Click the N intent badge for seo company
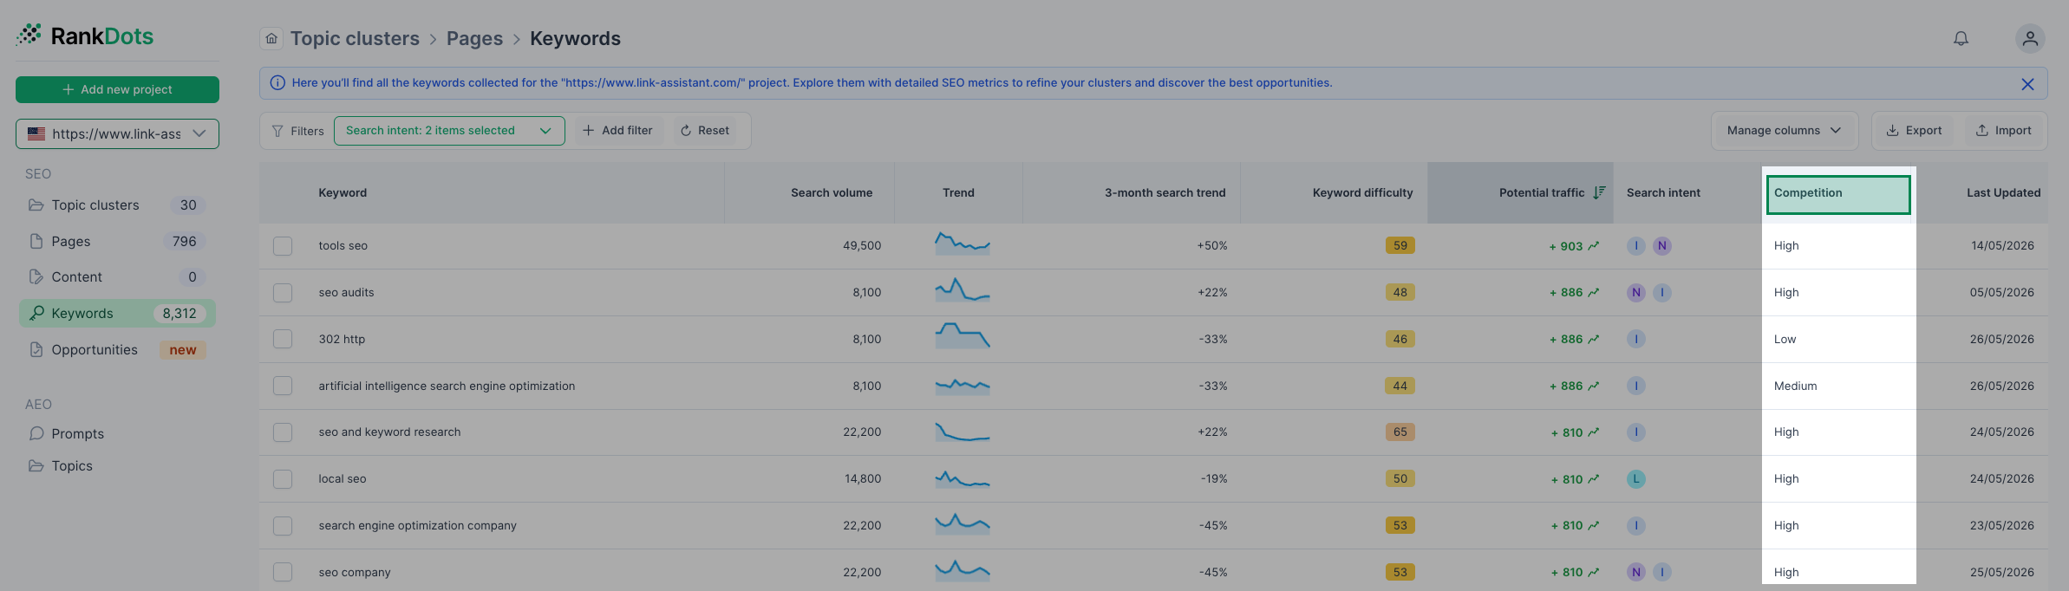The width and height of the screenshot is (2069, 591). coord(1636,572)
